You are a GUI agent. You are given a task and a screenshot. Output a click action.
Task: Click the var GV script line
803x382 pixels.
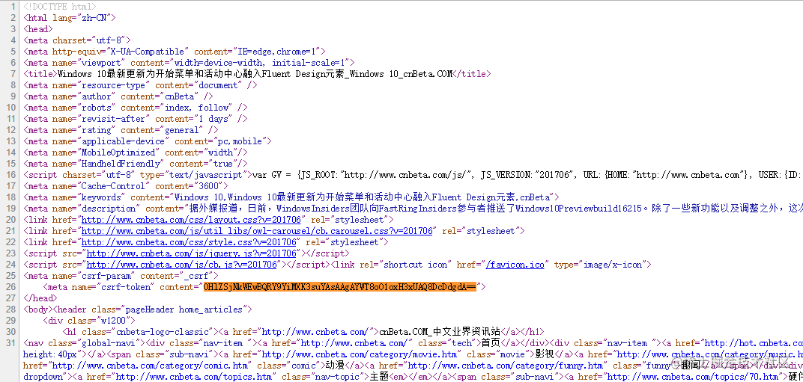pos(413,176)
